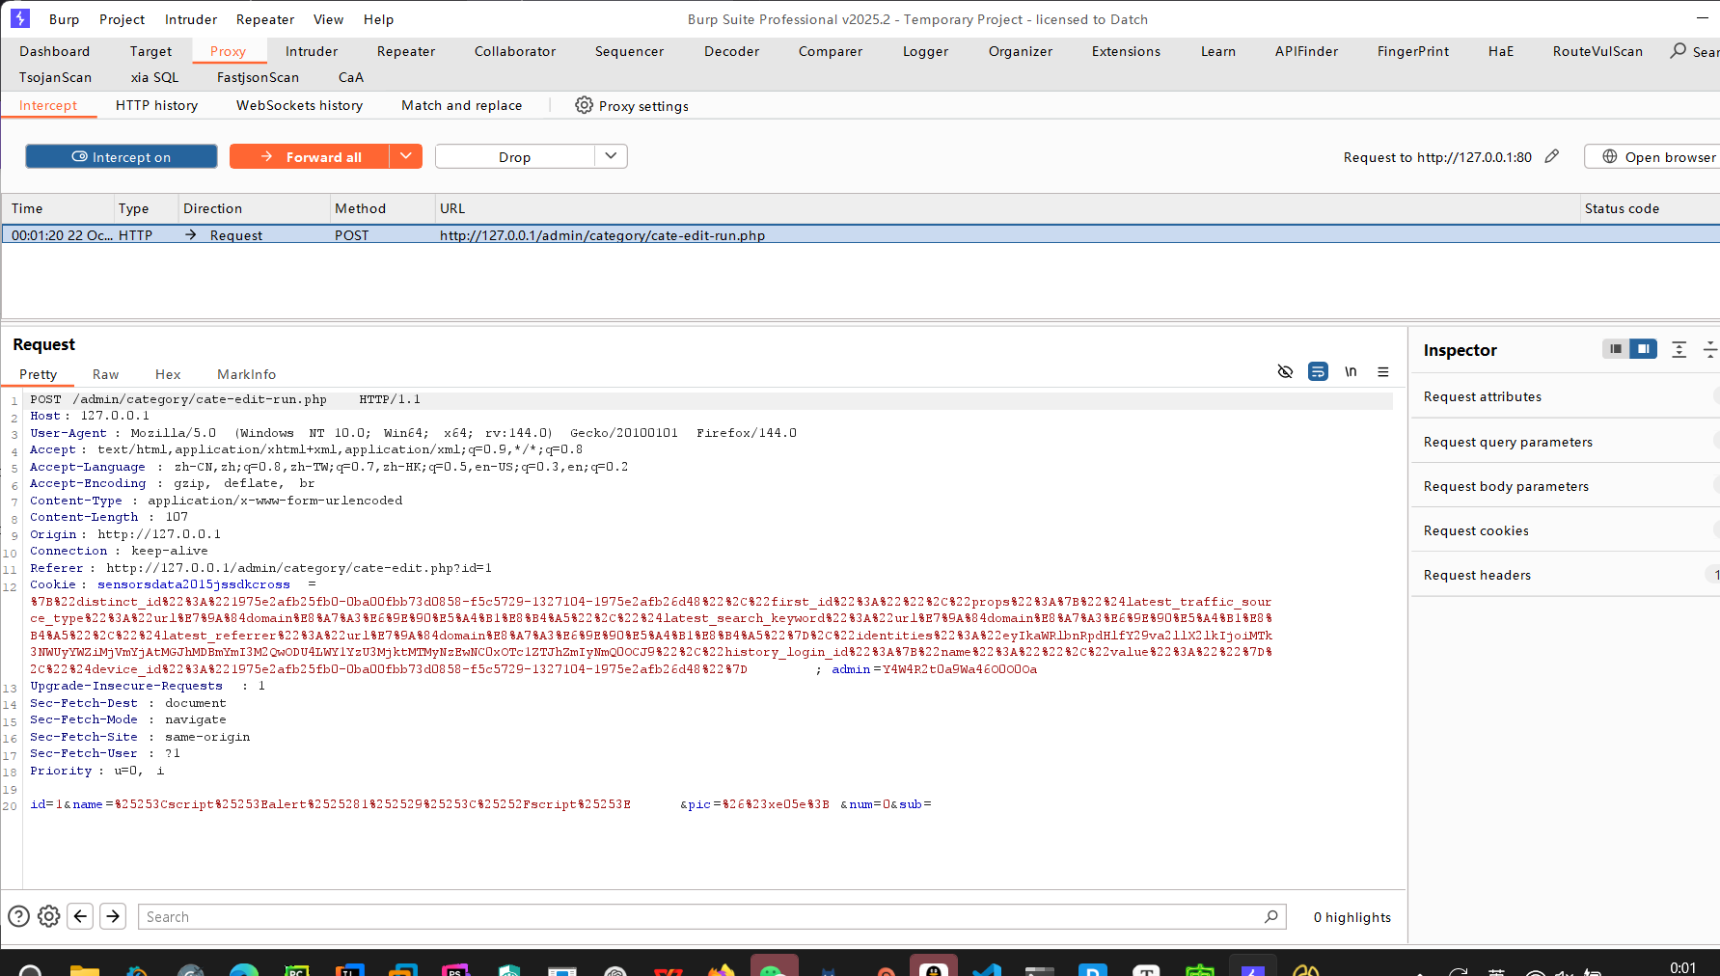Switch to the HTTP history tab
Image resolution: width=1720 pixels, height=976 pixels.
[x=156, y=105]
